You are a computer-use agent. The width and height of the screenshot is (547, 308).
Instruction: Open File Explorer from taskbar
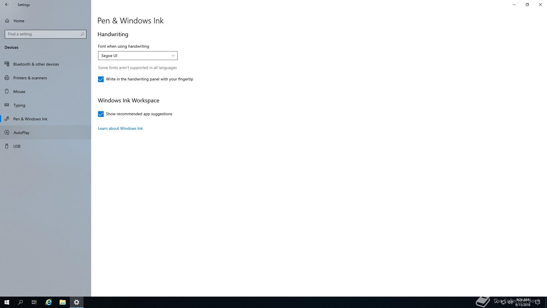63,302
